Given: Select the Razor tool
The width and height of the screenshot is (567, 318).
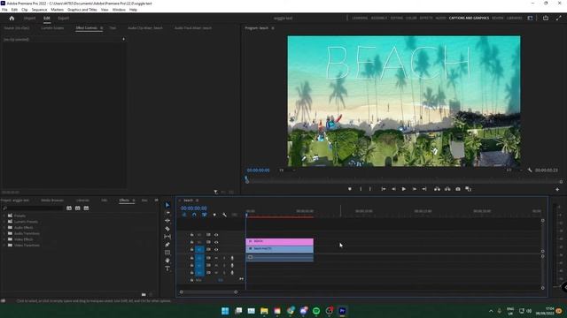Looking at the screenshot, I should [167, 229].
